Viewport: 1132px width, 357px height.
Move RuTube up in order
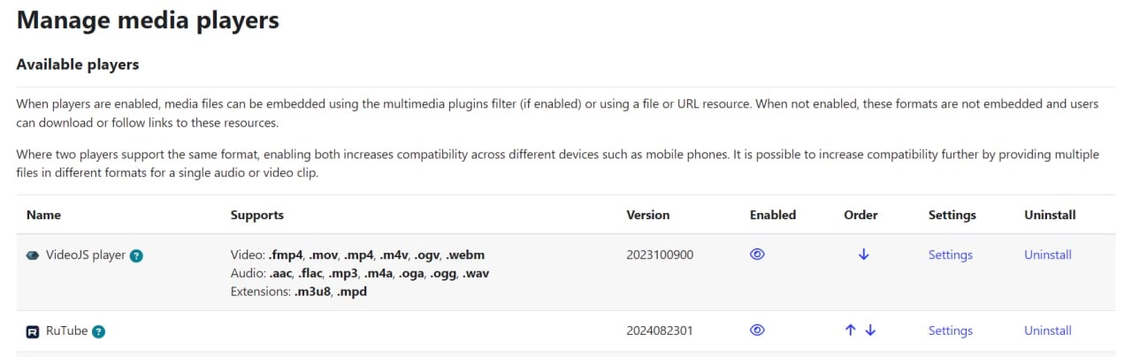[x=851, y=330]
